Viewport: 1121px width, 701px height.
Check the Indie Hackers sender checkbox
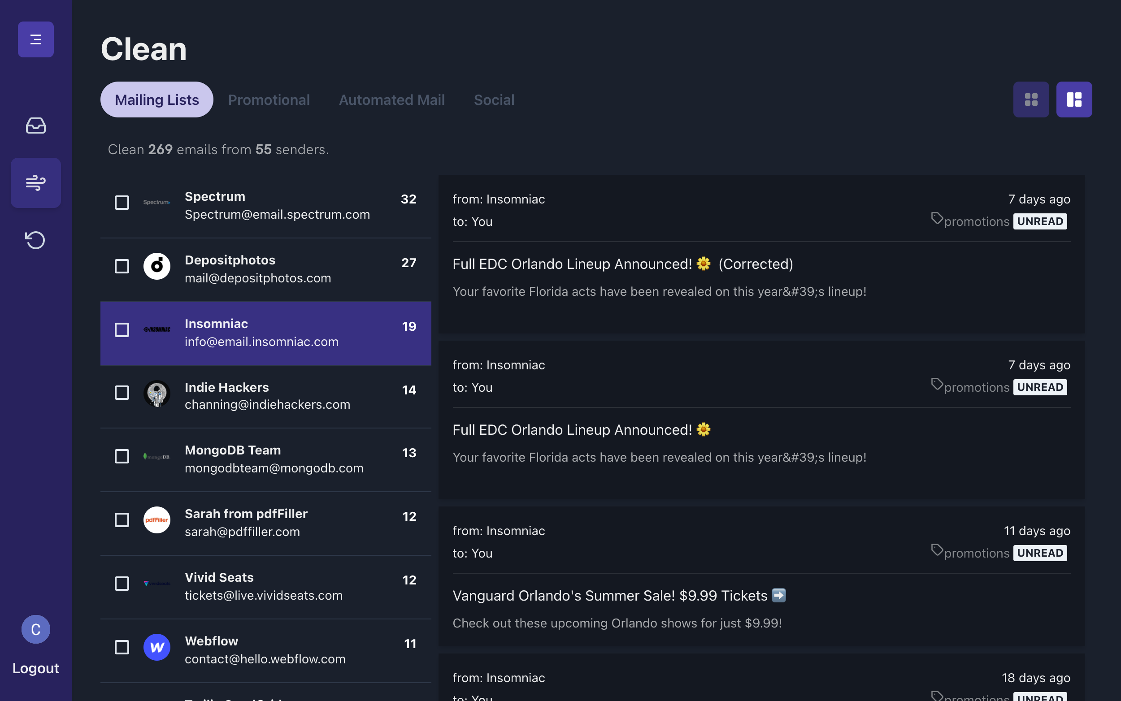pyautogui.click(x=122, y=393)
